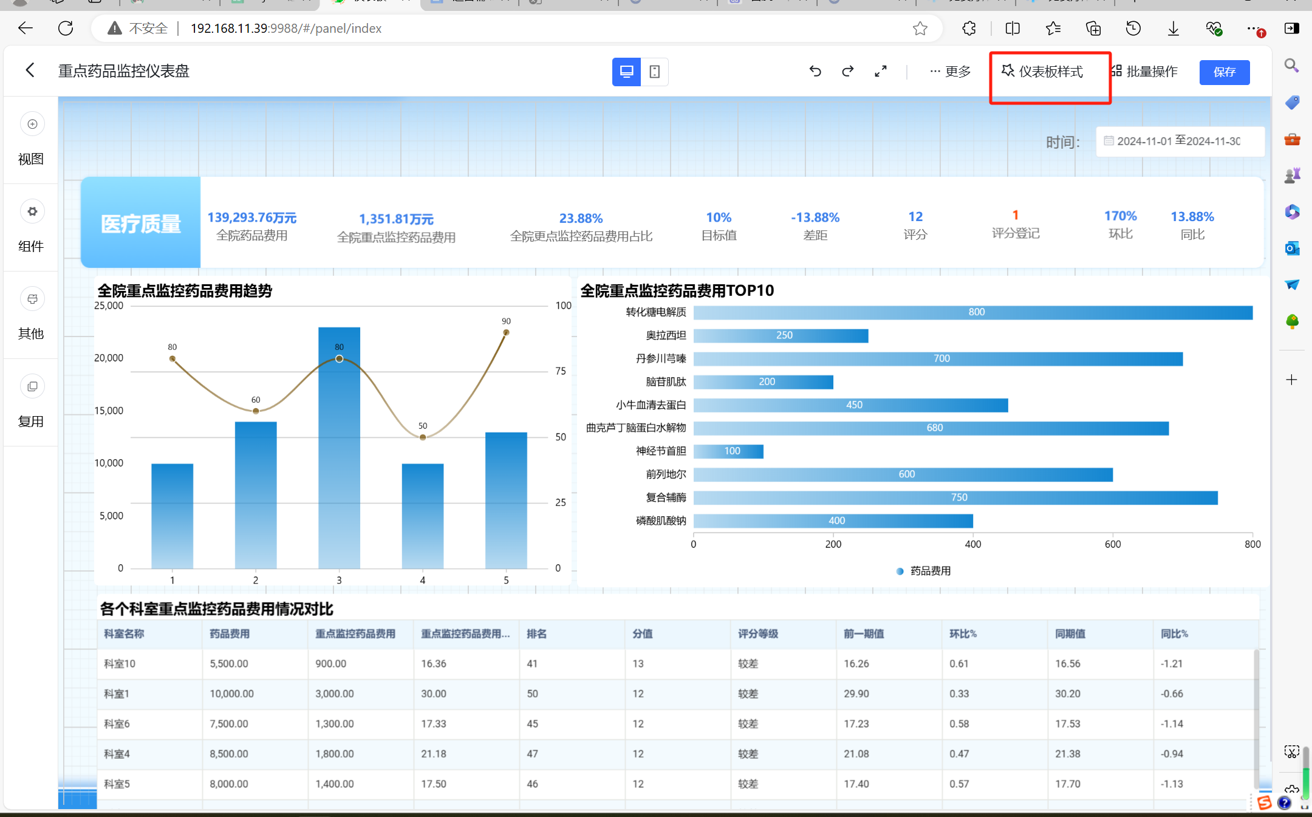Open the 其他 other panel
The width and height of the screenshot is (1312, 817).
tap(31, 315)
